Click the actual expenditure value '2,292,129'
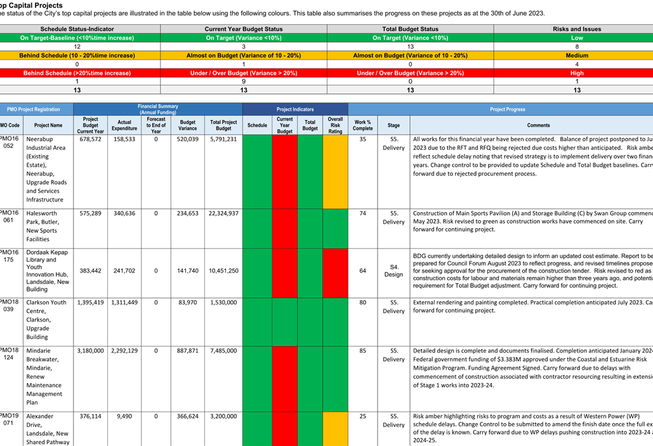The width and height of the screenshot is (653, 446). coord(124,351)
